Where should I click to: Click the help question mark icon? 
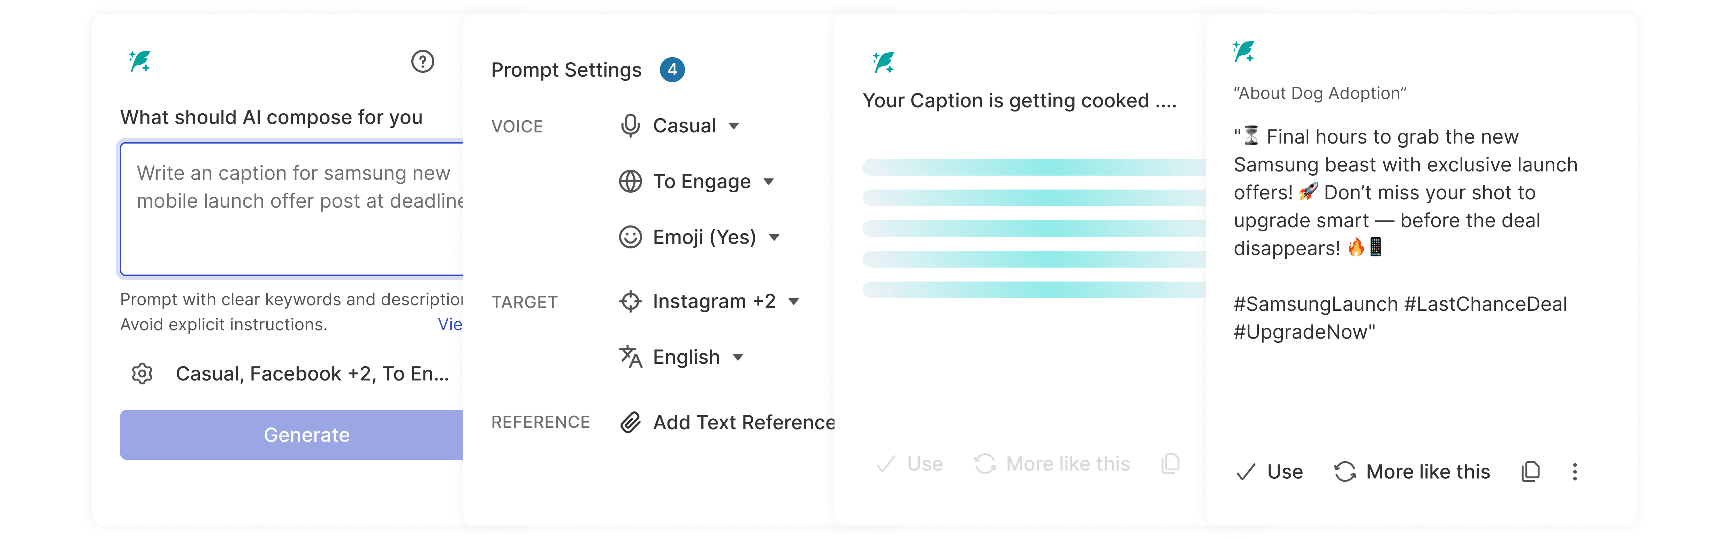tap(422, 62)
